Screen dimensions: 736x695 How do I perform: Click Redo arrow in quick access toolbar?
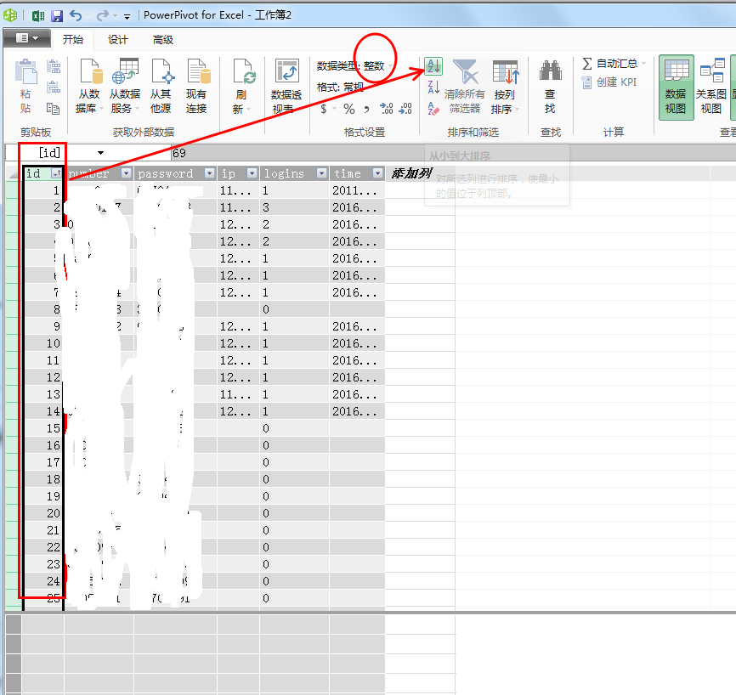[102, 16]
